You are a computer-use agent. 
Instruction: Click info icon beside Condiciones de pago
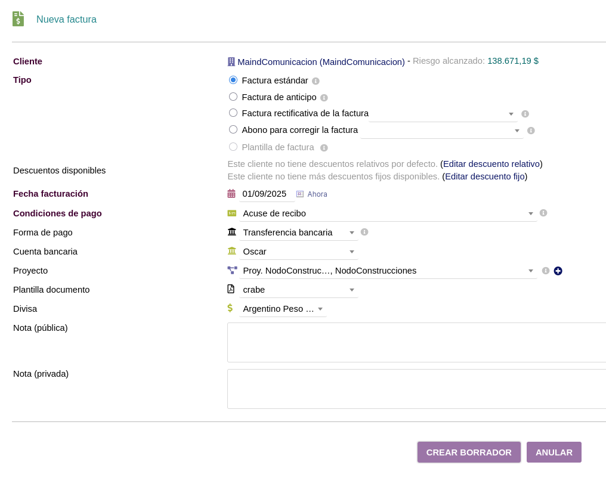(x=543, y=213)
